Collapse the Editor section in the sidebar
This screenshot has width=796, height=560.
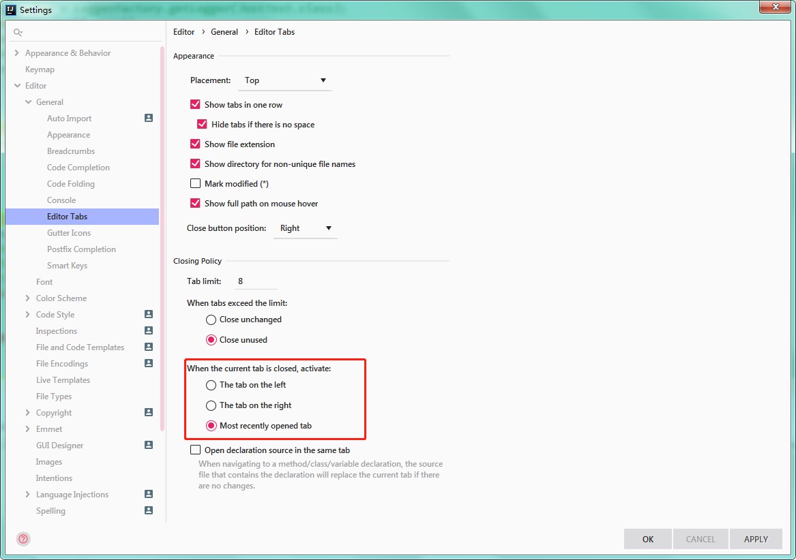pos(16,85)
